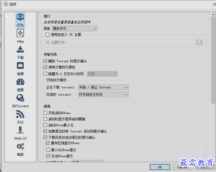Toggle 删除 Torrent 时提示确认 checkbox
This screenshot has width=216, height=172.
pyautogui.click(x=45, y=61)
